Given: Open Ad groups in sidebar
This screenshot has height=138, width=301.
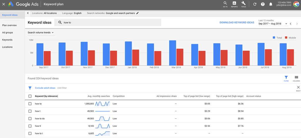Looking at the screenshot, I should (7, 33).
